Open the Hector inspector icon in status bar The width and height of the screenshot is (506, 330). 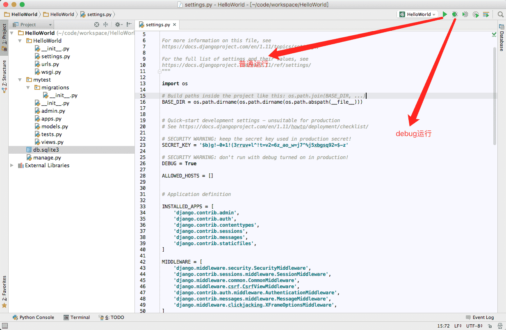(x=501, y=326)
